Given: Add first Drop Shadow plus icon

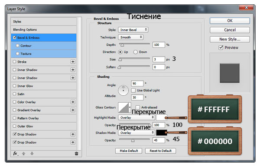Looking at the screenshot, I should coord(73,134).
